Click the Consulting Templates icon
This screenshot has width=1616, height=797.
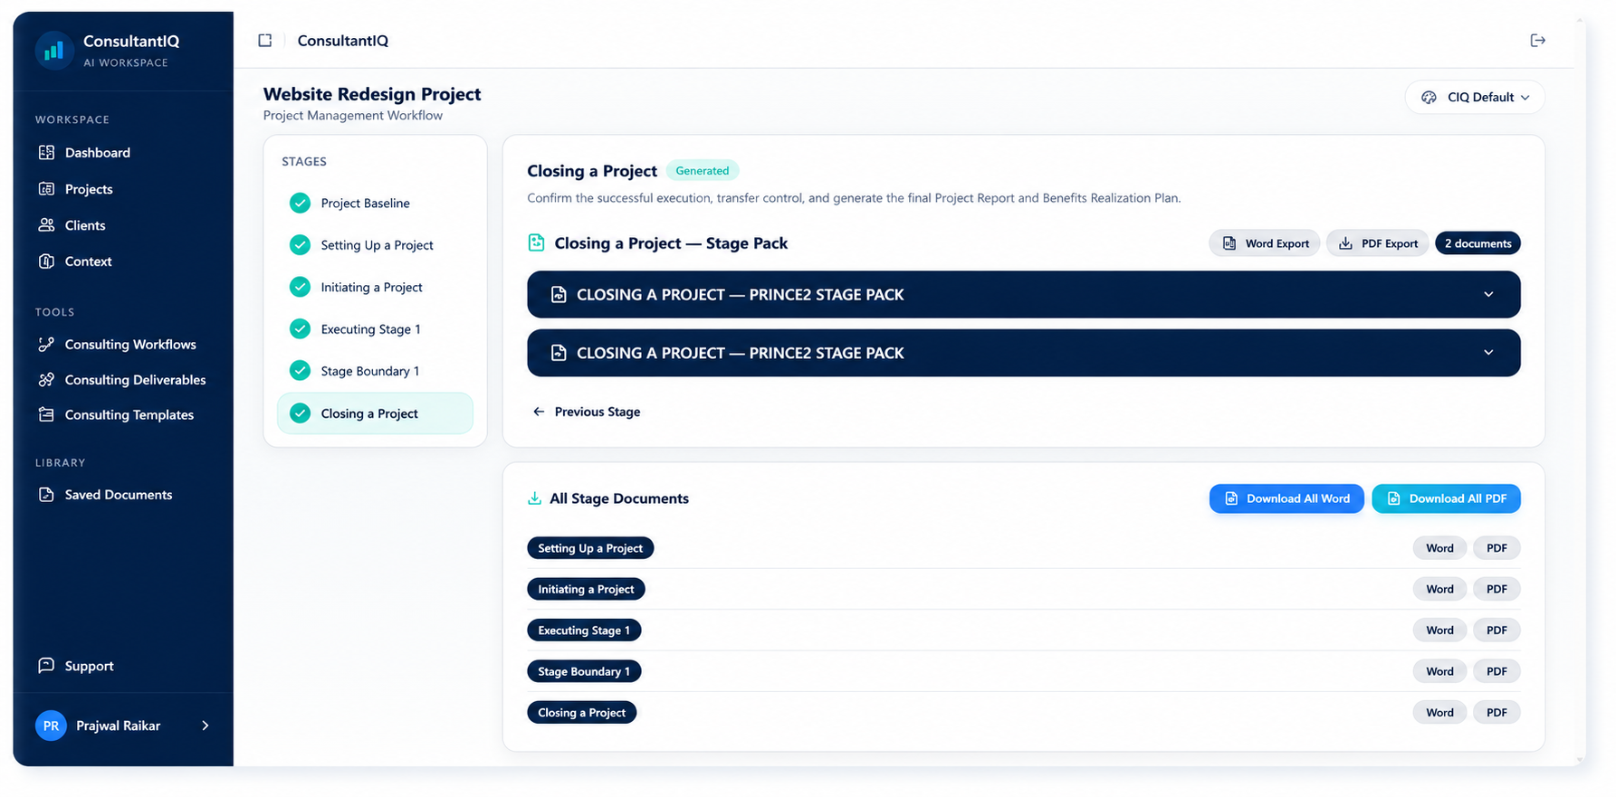(x=46, y=414)
